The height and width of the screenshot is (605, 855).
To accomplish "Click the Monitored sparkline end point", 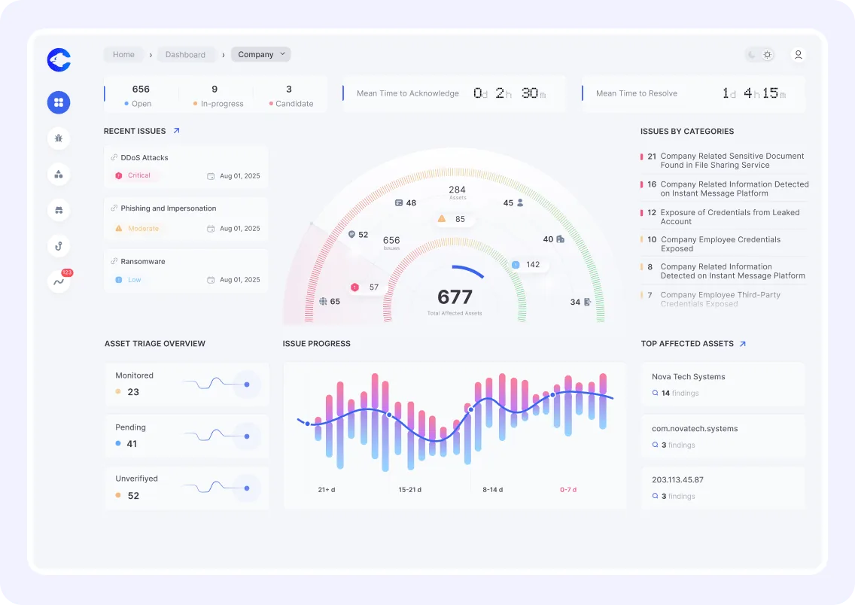I will tap(247, 385).
